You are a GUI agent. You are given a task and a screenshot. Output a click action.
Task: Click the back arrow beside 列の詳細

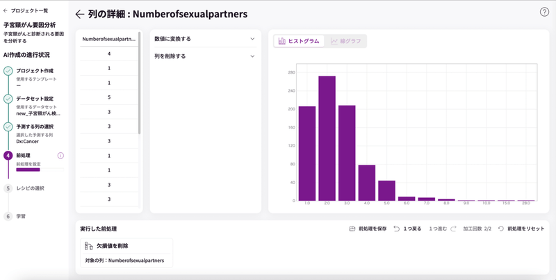(x=80, y=14)
